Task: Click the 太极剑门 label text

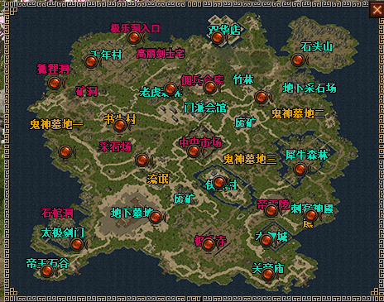Action: click(63, 232)
